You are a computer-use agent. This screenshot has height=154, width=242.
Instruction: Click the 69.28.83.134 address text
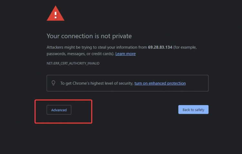click(x=160, y=47)
